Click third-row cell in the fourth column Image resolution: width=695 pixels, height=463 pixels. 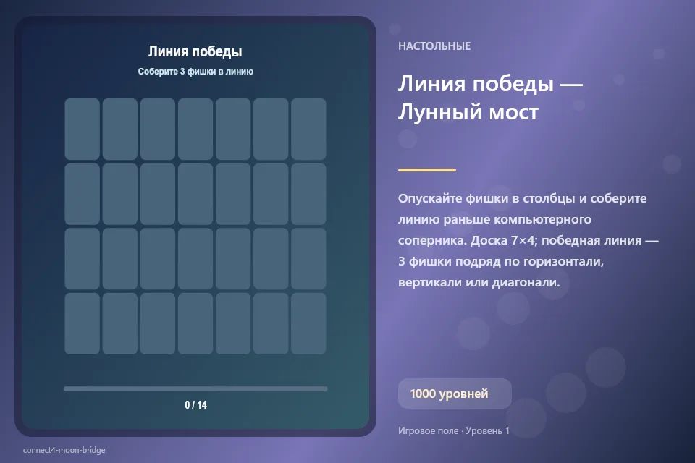tap(195, 259)
